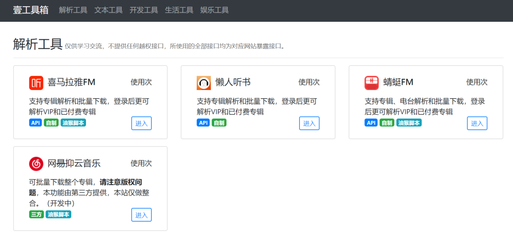Screen dimensions: 513x238
Task: Click the 油猴脚本 badge on 网易抑云音乐 card
Action: point(58,214)
